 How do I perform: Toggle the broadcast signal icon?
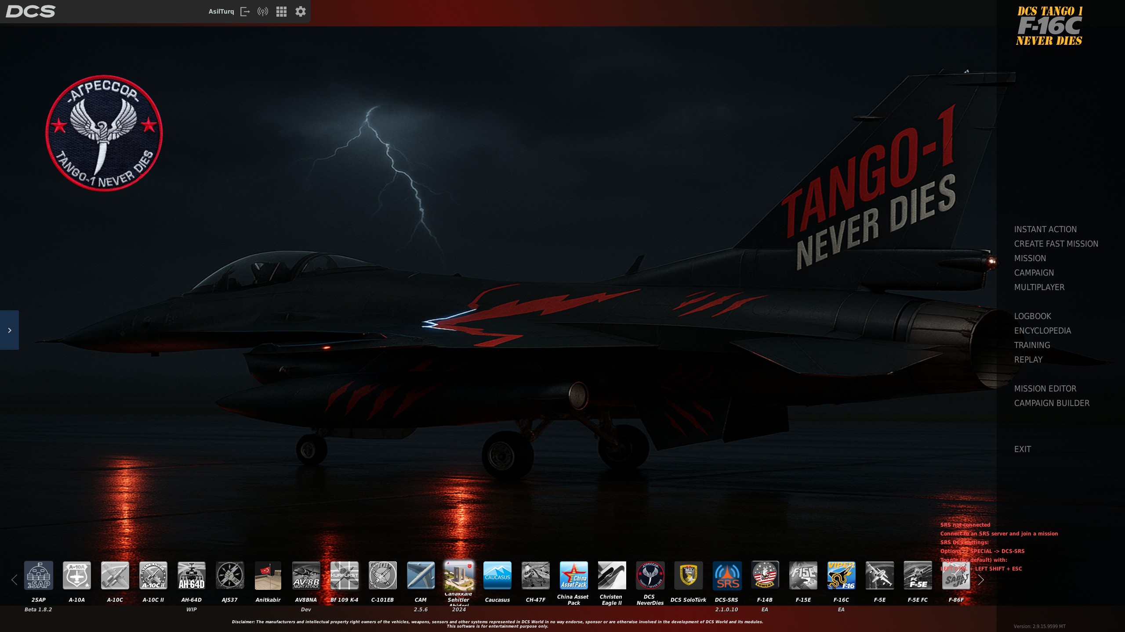coord(263,11)
